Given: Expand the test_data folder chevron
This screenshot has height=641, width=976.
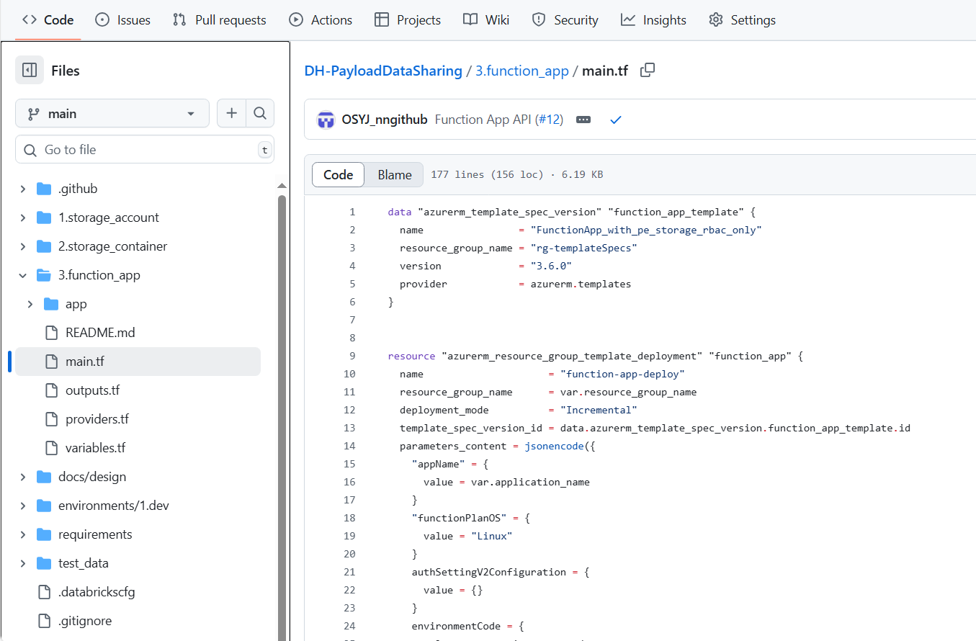Looking at the screenshot, I should [23, 563].
